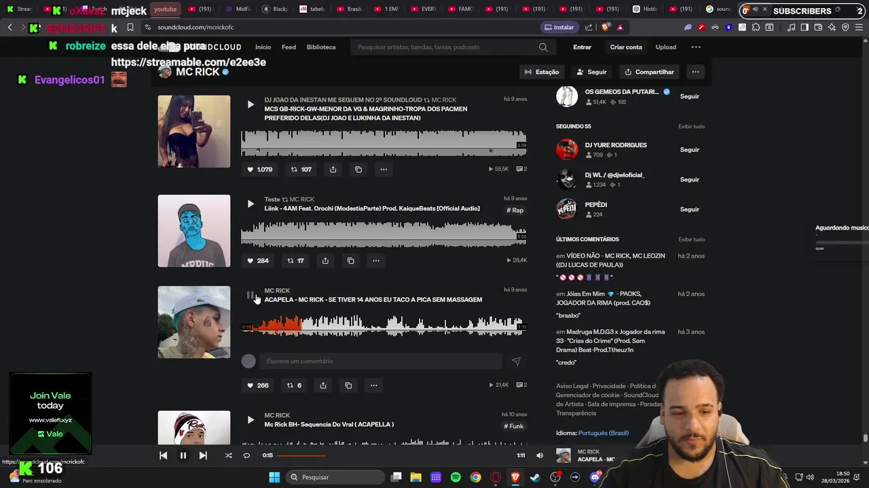Play Mc Rick BH- Sequencia Do Vral track
This screenshot has width=869, height=488.
[251, 420]
